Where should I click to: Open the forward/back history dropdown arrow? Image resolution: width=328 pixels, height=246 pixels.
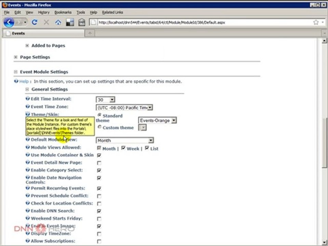25,22
